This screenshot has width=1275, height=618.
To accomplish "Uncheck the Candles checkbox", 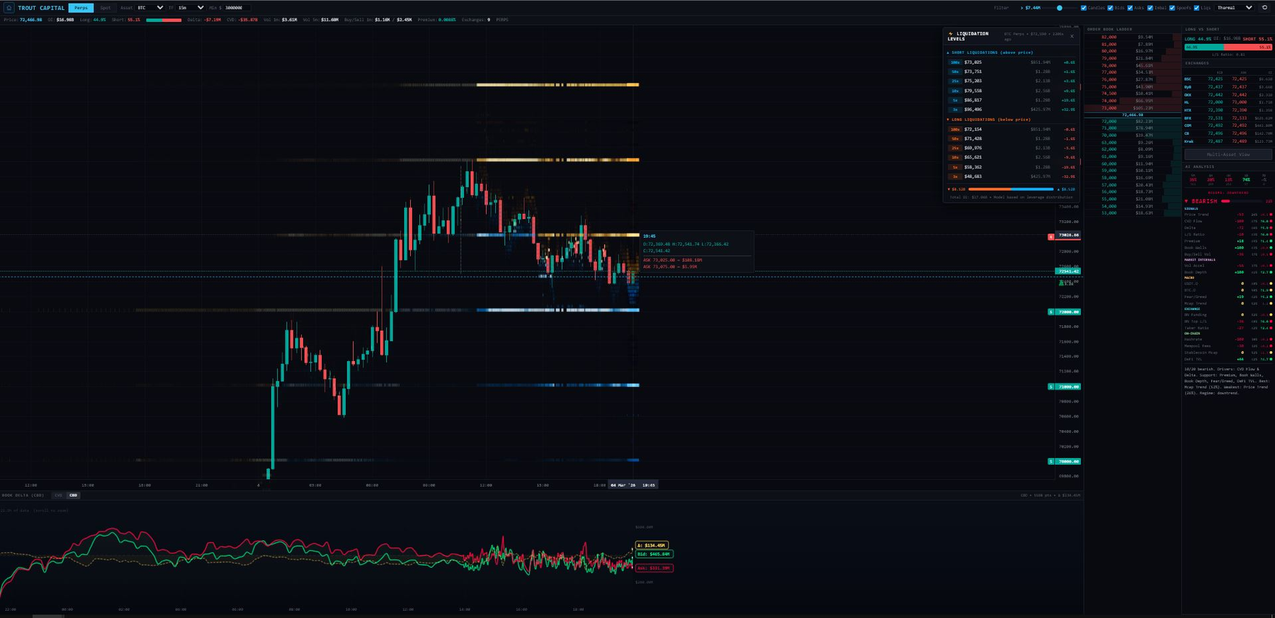I will [x=1084, y=8].
